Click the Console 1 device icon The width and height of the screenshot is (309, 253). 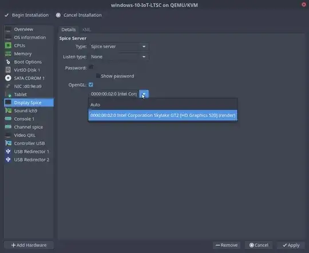click(x=8, y=118)
